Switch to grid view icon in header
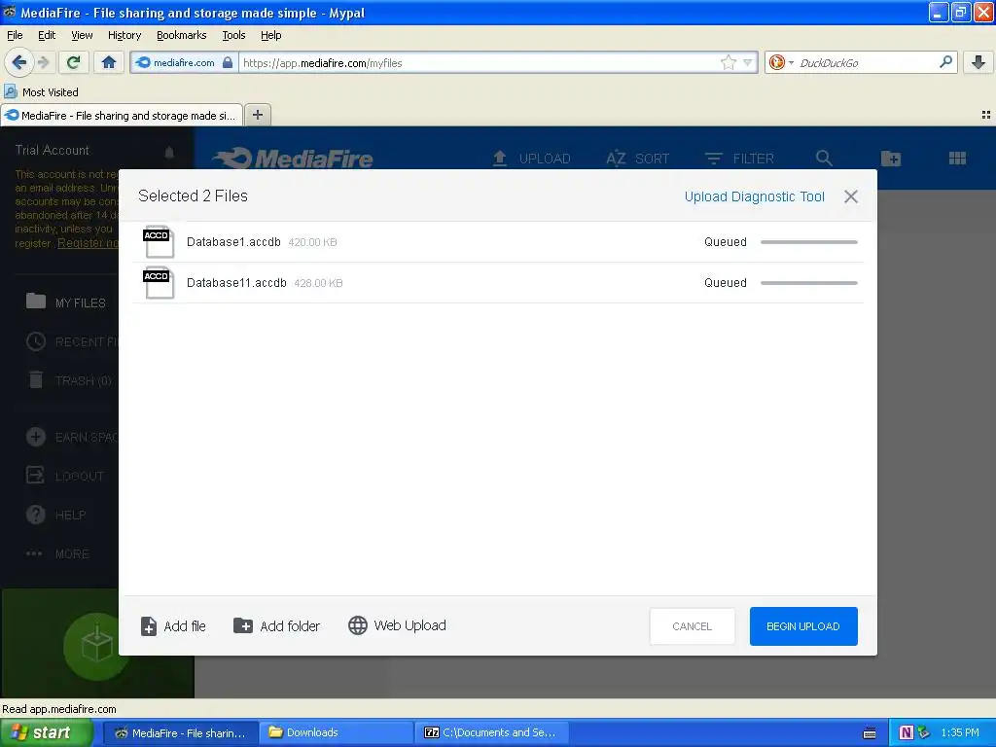This screenshot has width=996, height=747. [x=957, y=159]
